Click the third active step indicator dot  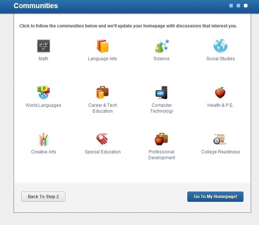[246, 6]
